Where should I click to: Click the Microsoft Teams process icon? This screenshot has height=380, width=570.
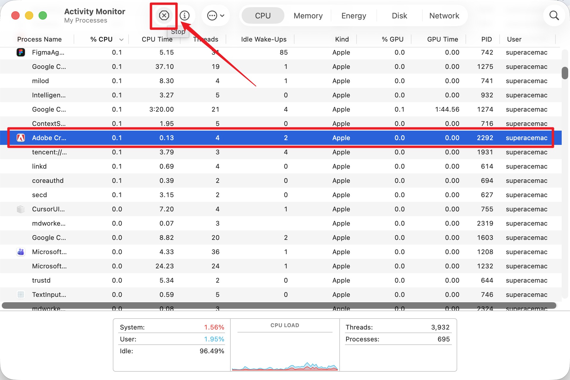(x=21, y=252)
